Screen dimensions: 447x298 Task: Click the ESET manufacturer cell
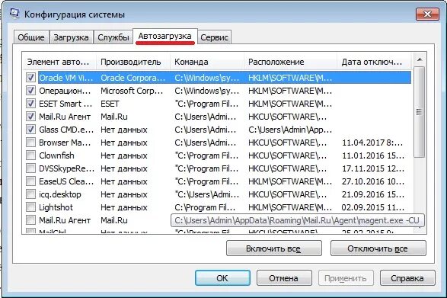point(110,104)
